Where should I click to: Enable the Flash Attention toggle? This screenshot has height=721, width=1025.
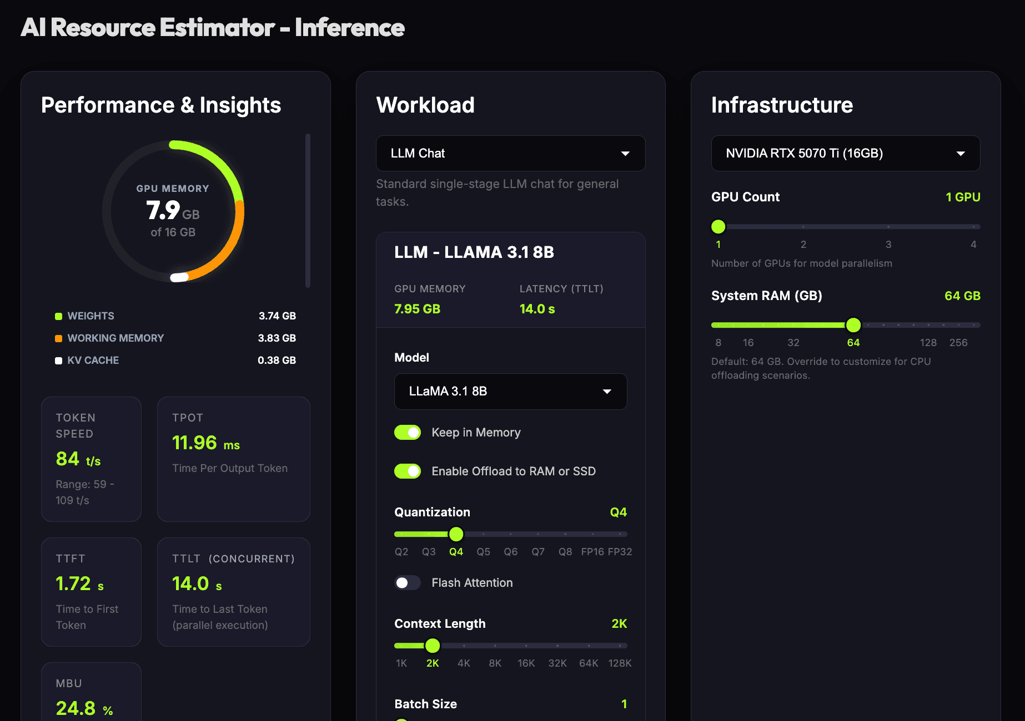click(408, 583)
